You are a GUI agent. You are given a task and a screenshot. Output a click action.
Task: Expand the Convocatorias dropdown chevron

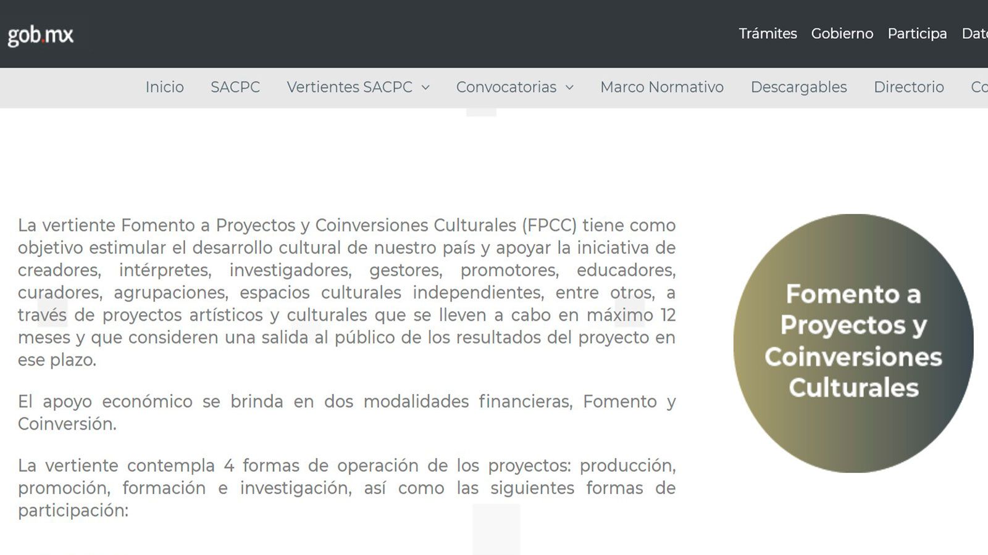click(x=569, y=88)
